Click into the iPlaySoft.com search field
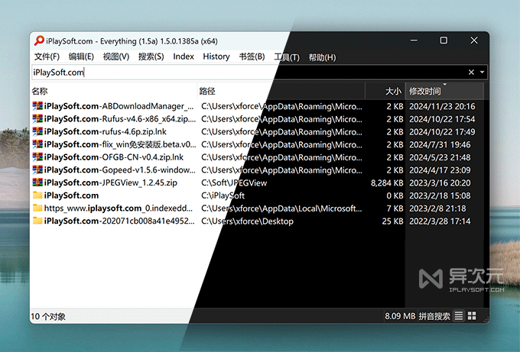 point(229,73)
